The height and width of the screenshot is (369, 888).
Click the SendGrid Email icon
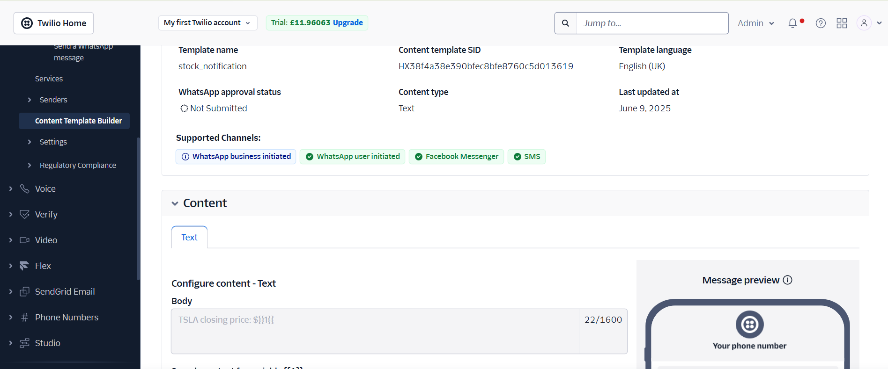[25, 291]
